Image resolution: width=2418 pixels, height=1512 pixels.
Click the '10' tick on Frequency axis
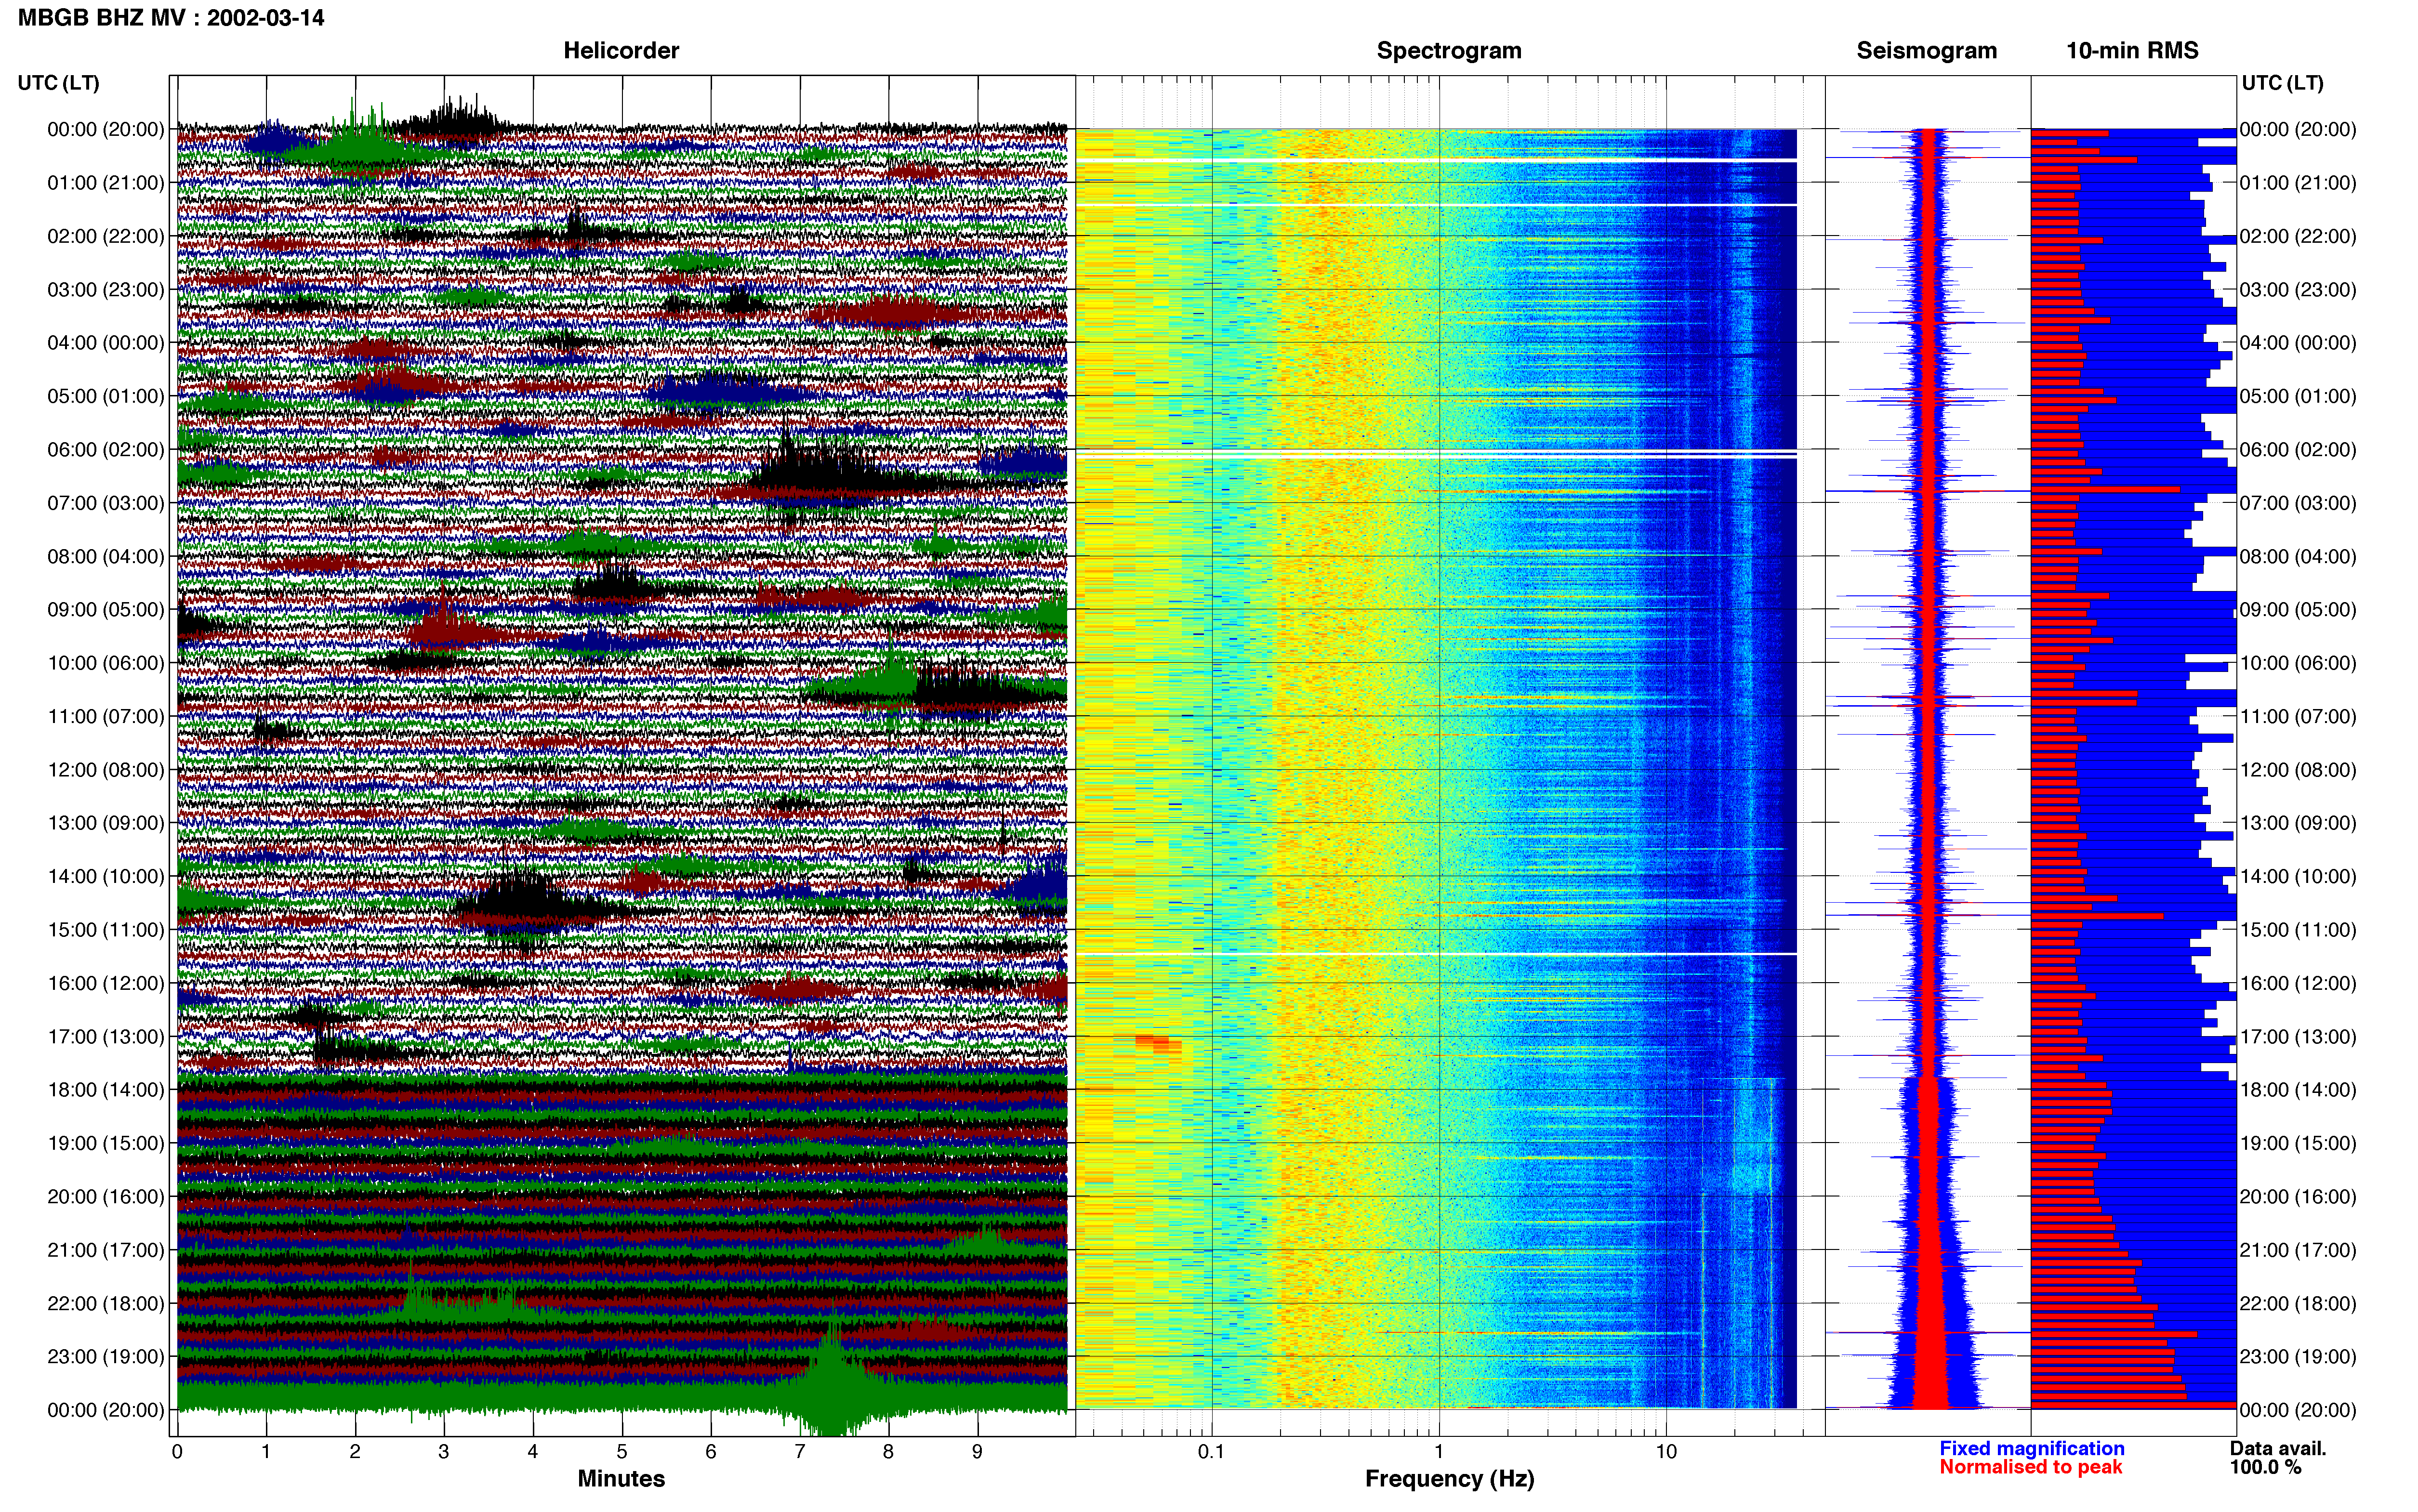(x=1666, y=1452)
